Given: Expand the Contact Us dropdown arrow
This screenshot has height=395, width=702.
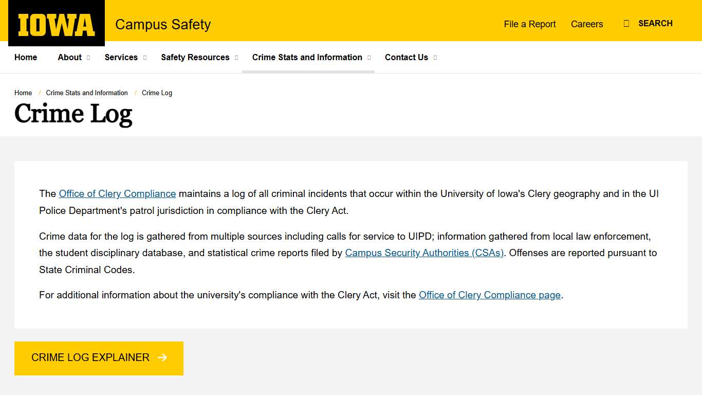Looking at the screenshot, I should coord(435,58).
